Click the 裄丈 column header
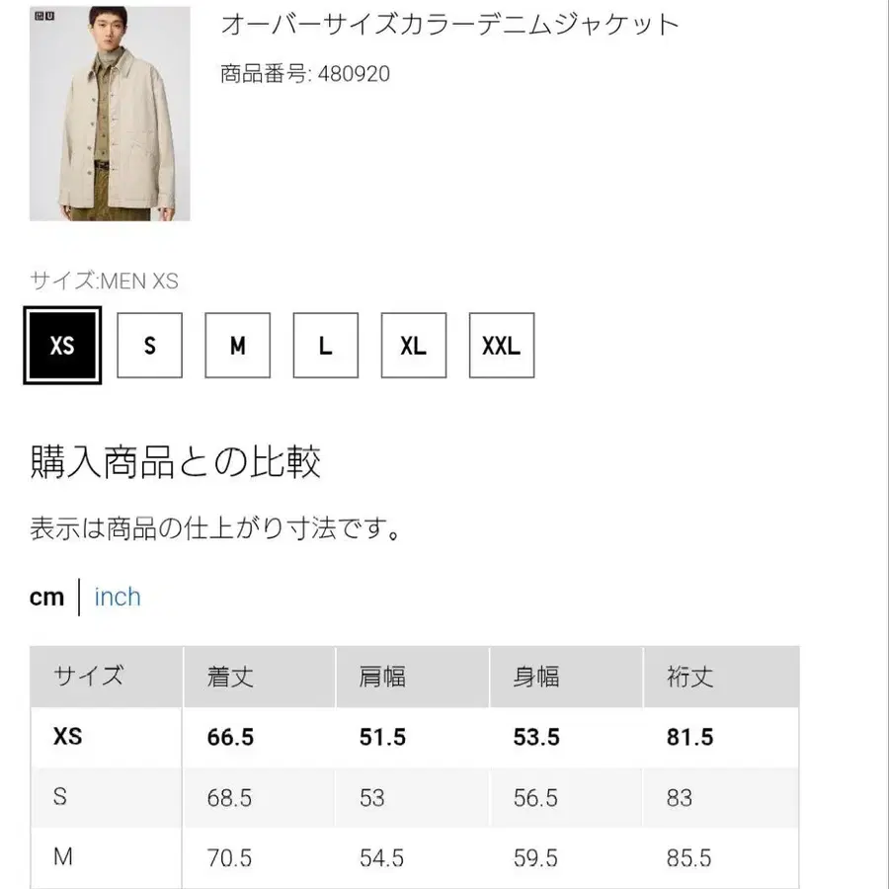This screenshot has height=889, width=889. click(x=689, y=677)
